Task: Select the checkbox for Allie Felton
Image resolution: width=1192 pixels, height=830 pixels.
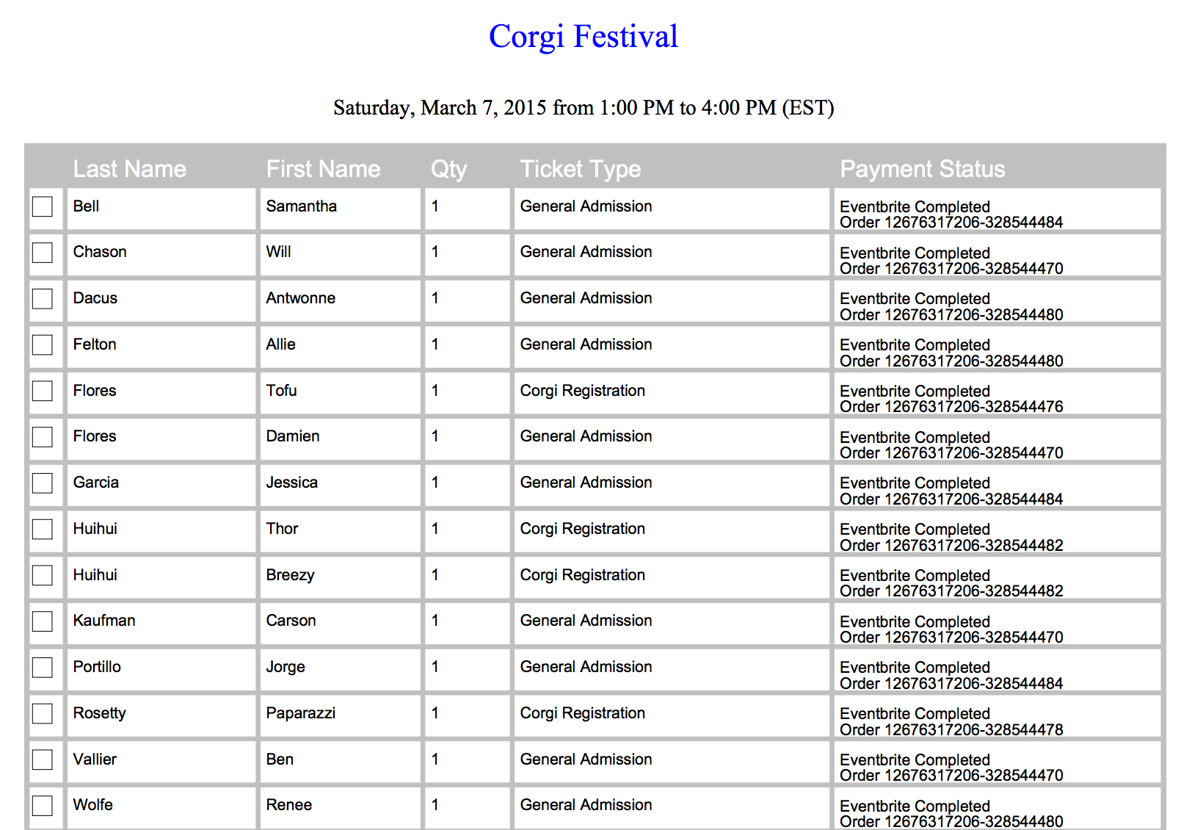Action: (x=43, y=345)
